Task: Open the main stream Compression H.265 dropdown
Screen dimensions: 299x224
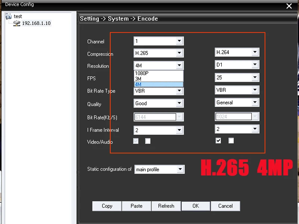Action: [158, 53]
